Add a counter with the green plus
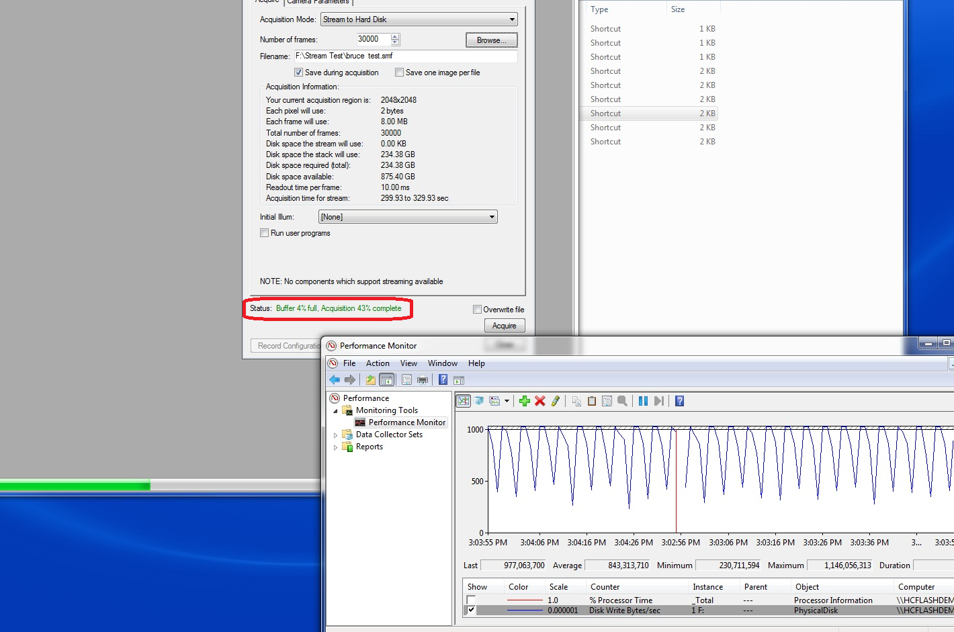 (x=525, y=401)
